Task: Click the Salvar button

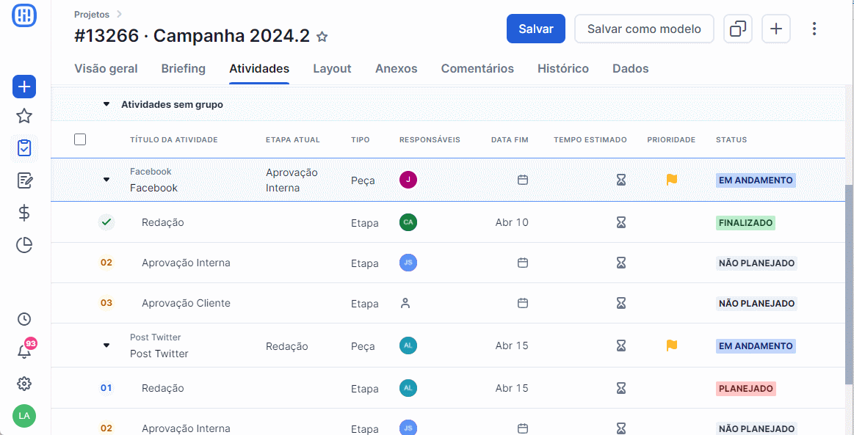Action: click(536, 29)
